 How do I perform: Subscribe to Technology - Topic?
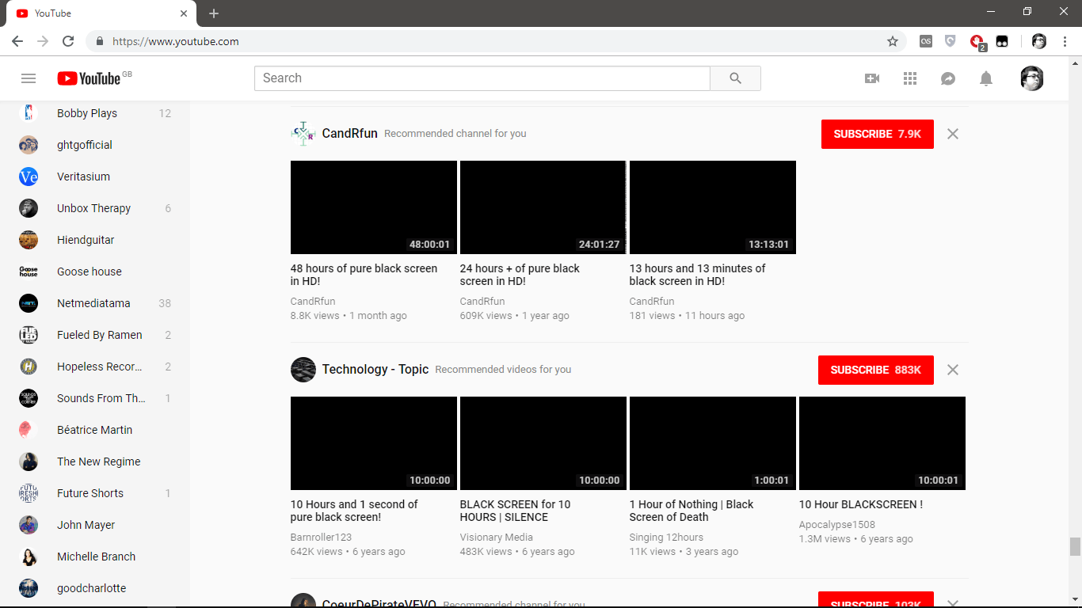coord(875,370)
